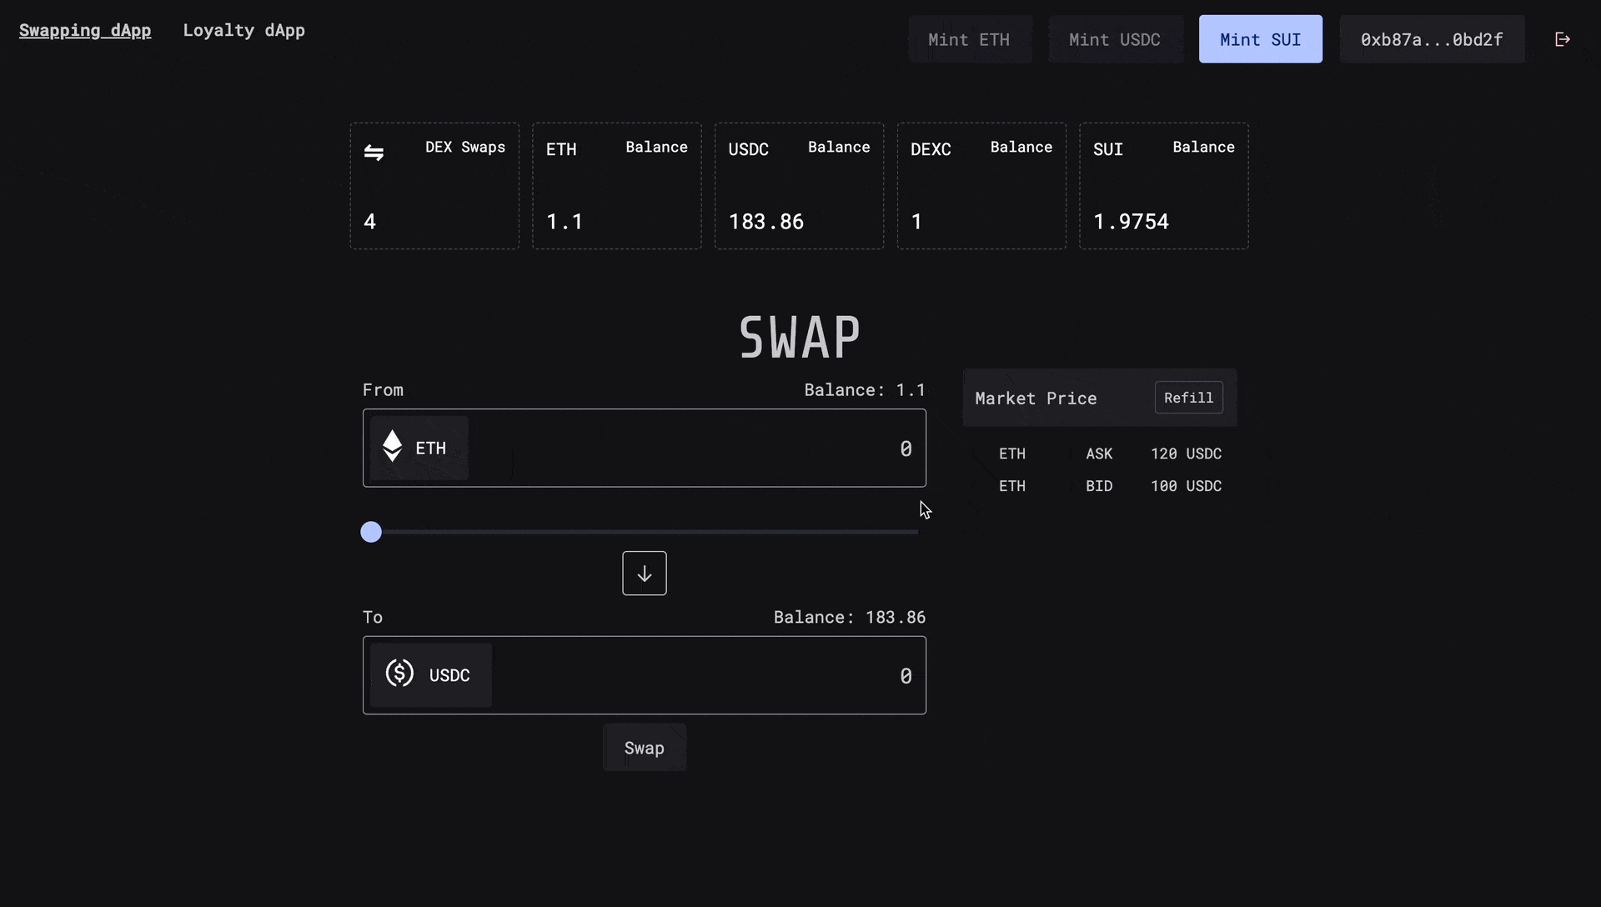Select the Swapping dApp tab
Image resolution: width=1601 pixels, height=907 pixels.
85,28
